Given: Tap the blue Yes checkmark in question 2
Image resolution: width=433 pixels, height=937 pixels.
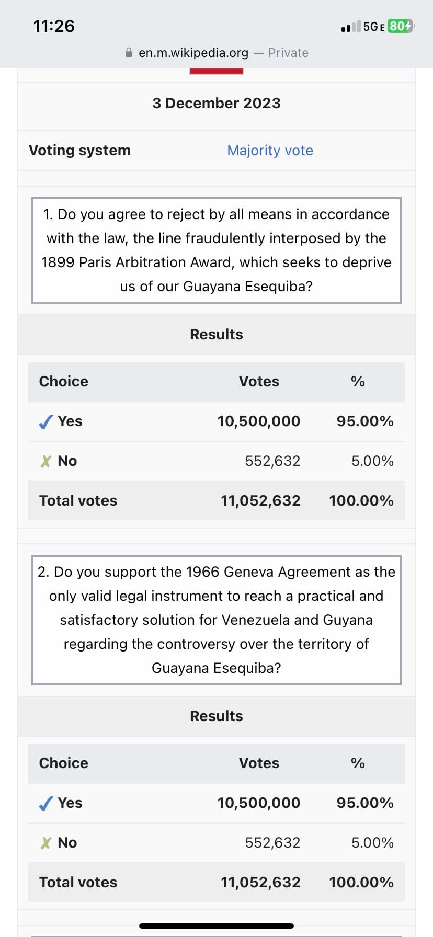Looking at the screenshot, I should click(46, 803).
